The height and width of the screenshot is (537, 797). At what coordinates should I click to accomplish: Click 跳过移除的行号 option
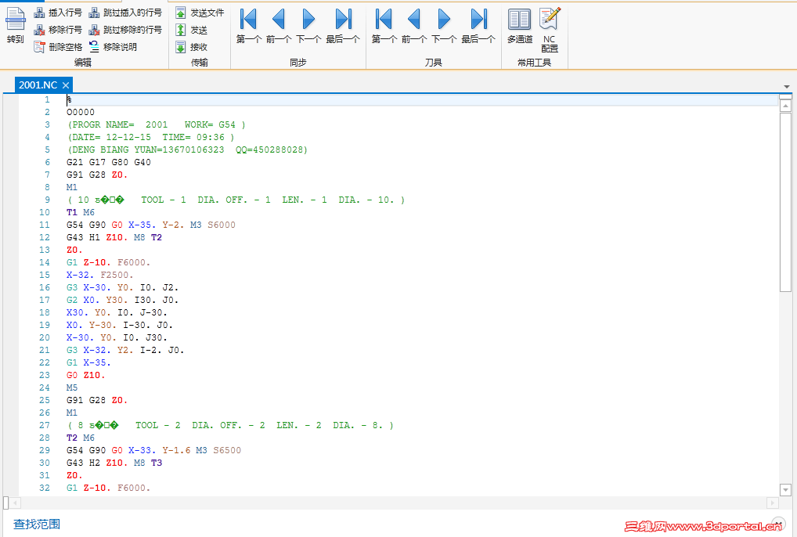[125, 30]
